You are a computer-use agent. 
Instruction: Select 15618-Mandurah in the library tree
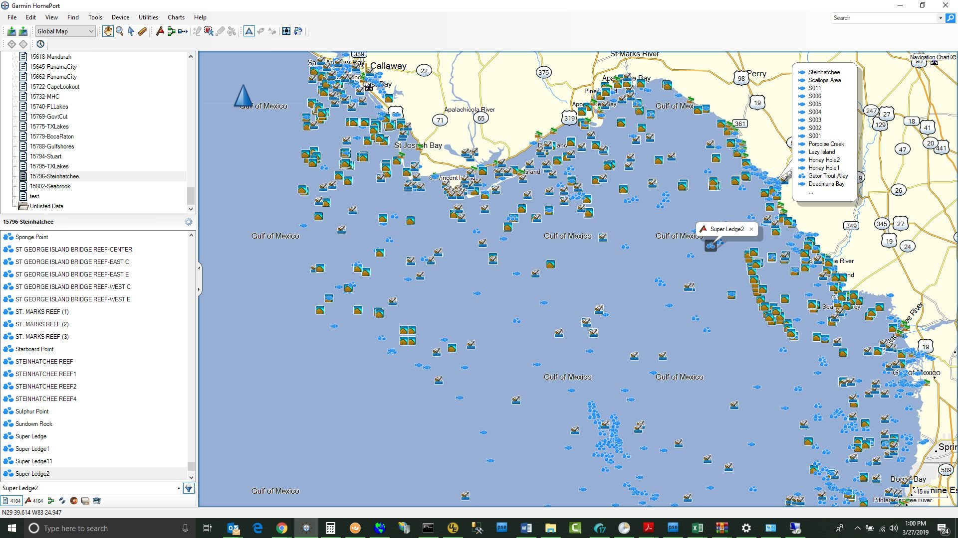point(50,57)
